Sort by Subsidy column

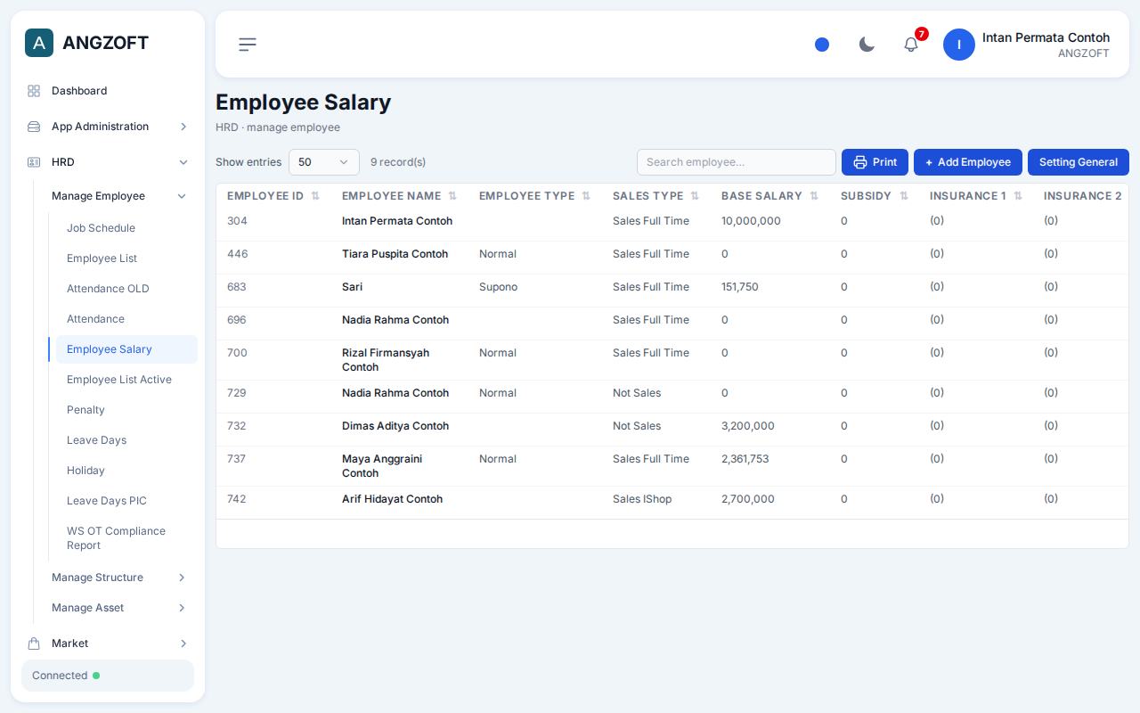point(904,196)
